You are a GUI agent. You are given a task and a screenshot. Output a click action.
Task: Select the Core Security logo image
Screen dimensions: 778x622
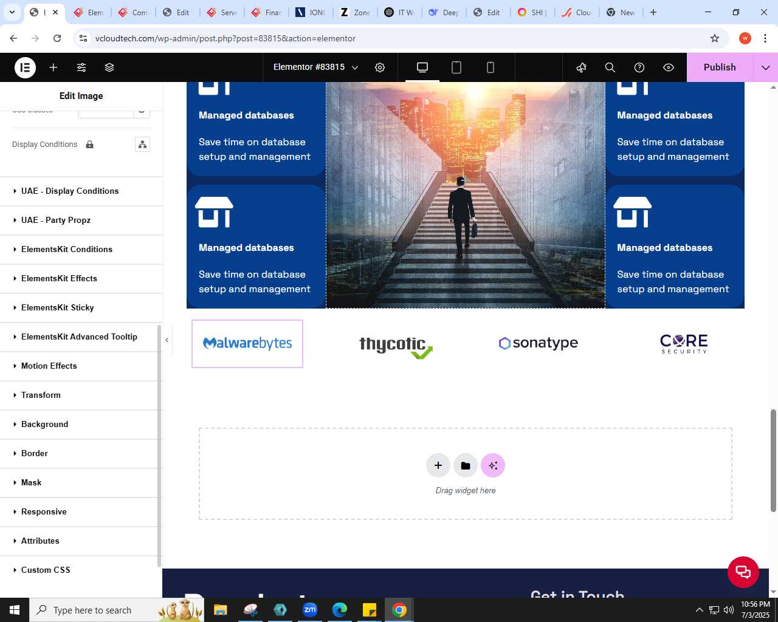[x=684, y=344]
